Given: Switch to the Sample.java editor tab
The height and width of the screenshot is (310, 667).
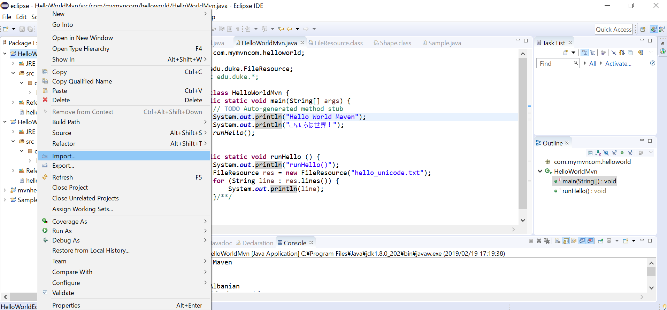Looking at the screenshot, I should [442, 43].
